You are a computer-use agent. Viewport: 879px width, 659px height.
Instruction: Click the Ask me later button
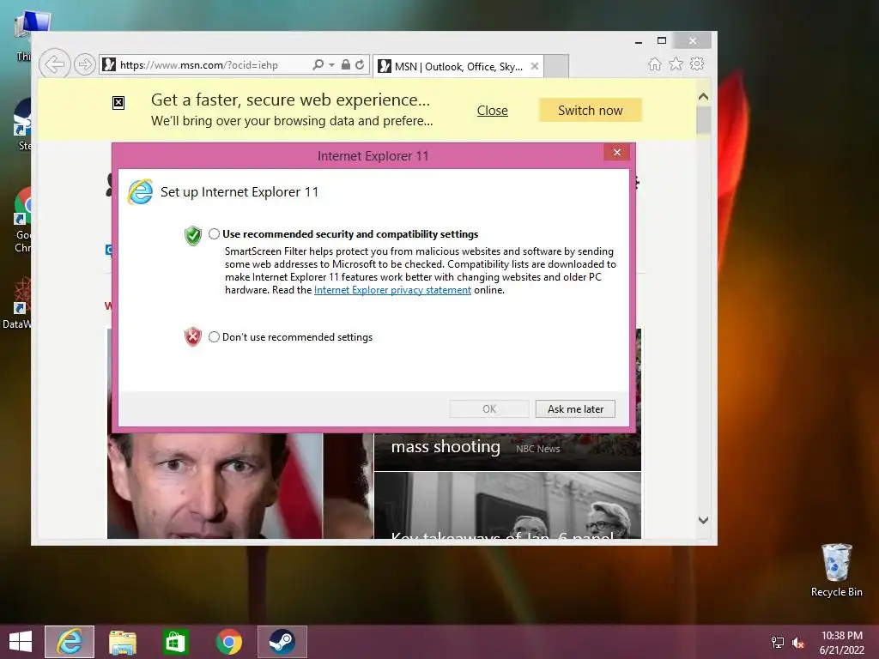pyautogui.click(x=575, y=409)
